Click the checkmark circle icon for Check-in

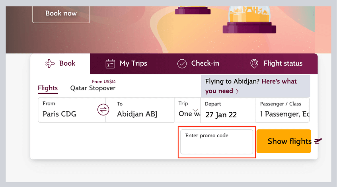[182, 64]
